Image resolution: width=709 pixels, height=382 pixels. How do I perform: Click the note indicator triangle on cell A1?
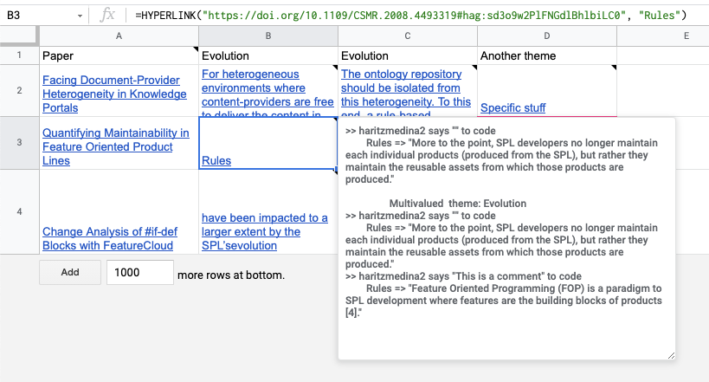[x=196, y=49]
